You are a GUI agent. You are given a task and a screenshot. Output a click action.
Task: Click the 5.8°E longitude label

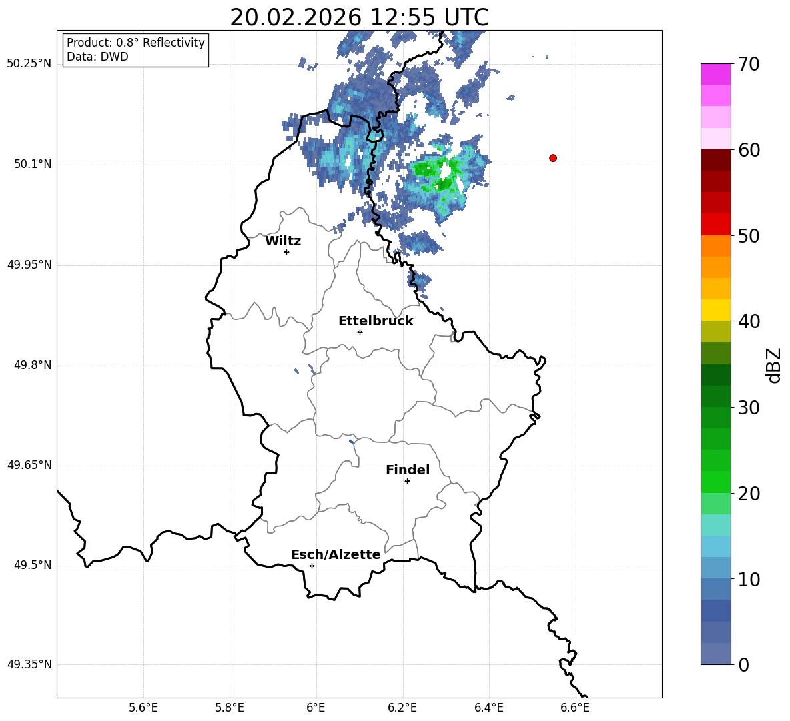[x=230, y=708]
